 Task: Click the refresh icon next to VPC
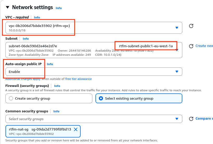(191, 26)
